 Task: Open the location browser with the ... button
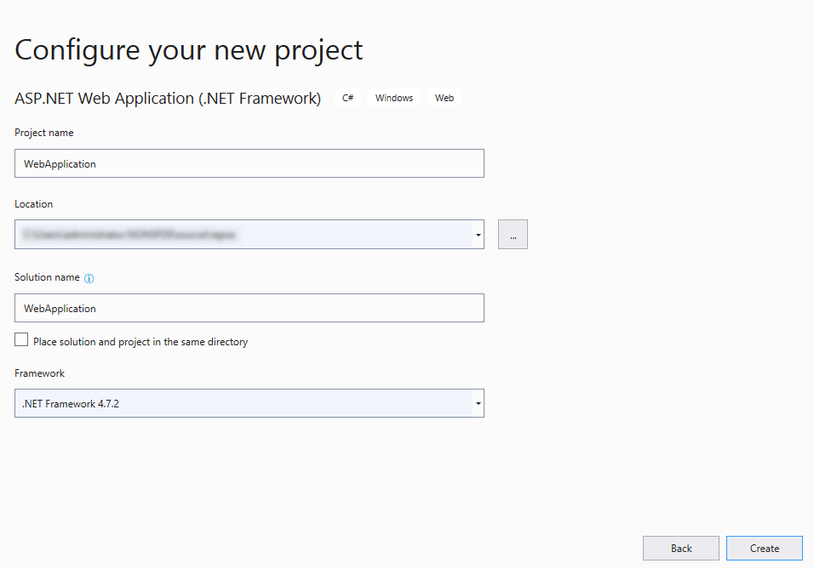(x=513, y=234)
